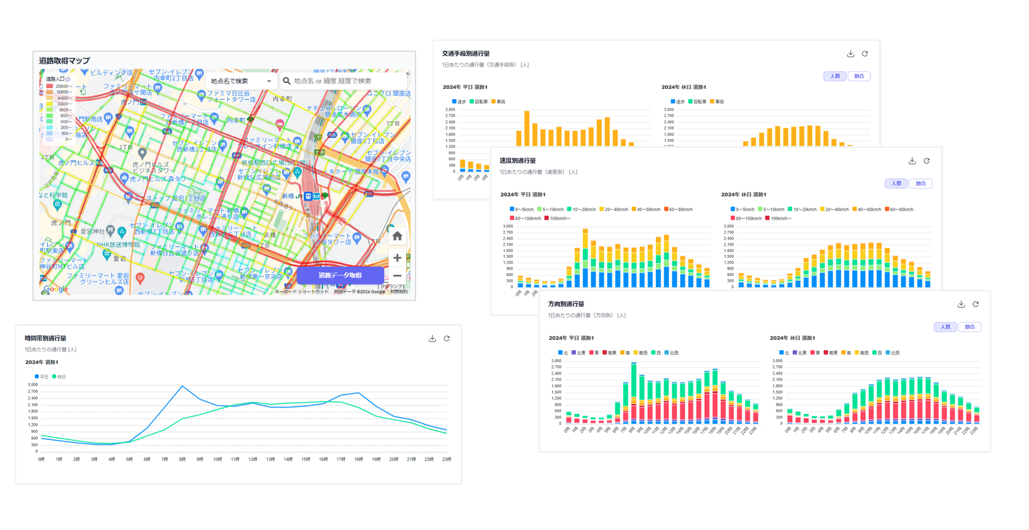
Task: Click the info icon beside 道路人口
Action: click(68, 79)
